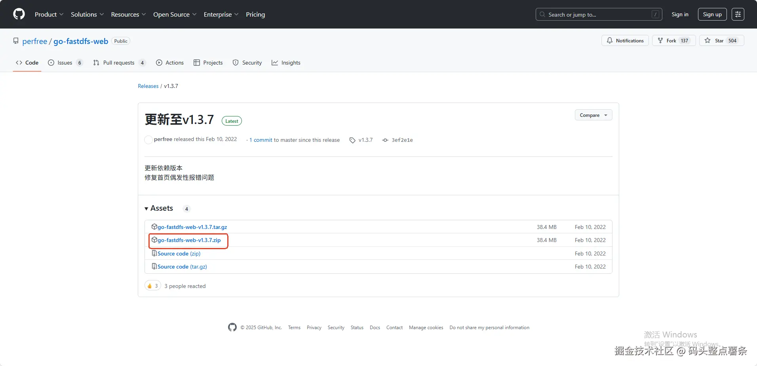
Task: Open the Issues tab
Action: 65,63
